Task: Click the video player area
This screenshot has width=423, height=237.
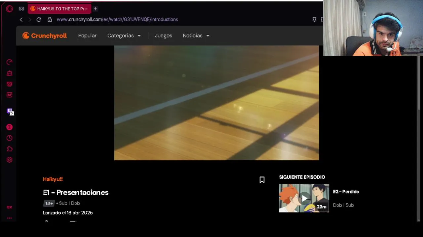Action: (216, 103)
